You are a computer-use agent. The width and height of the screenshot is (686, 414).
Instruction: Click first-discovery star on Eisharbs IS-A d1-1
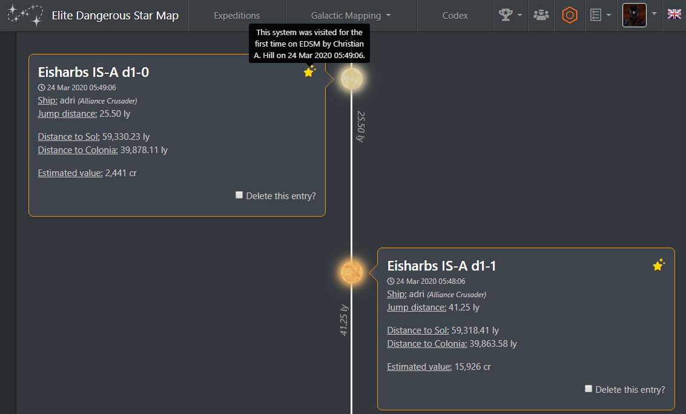tap(659, 264)
